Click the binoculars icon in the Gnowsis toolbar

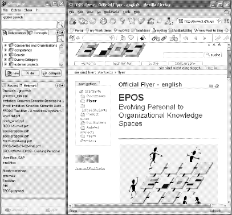(156, 38)
